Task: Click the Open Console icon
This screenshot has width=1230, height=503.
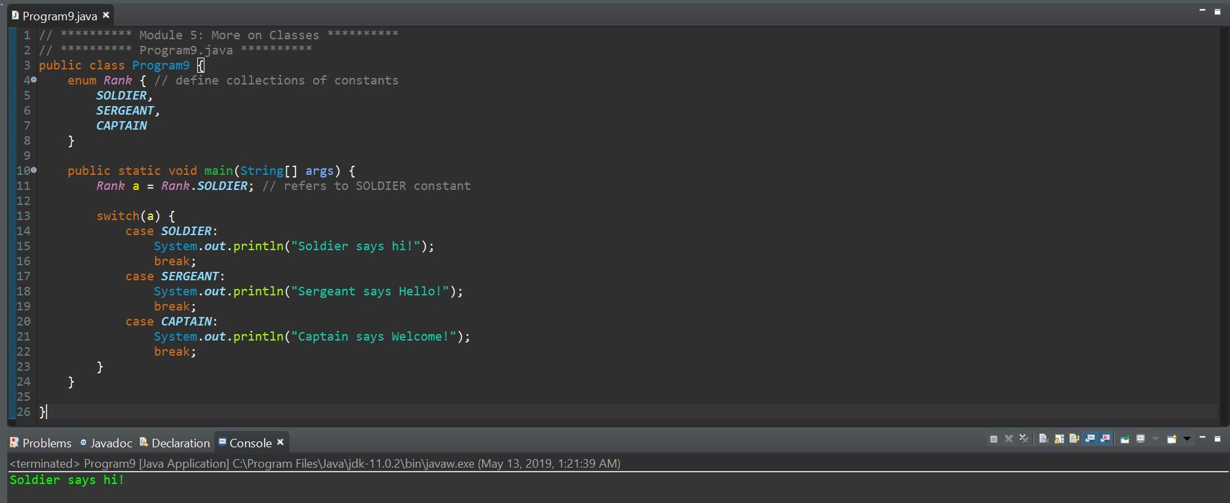Action: [1172, 439]
